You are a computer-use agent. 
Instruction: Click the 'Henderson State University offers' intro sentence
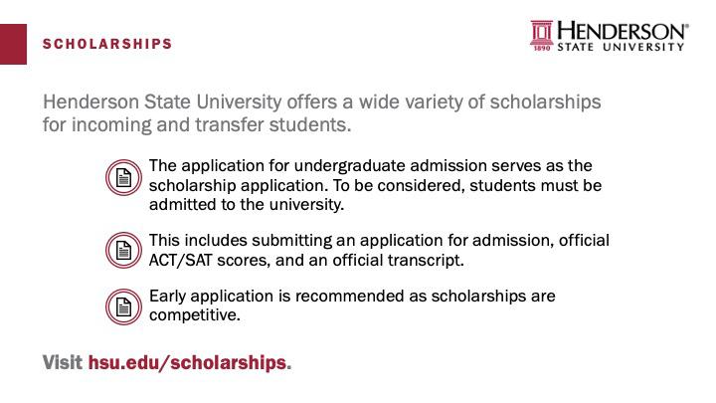pos(322,112)
